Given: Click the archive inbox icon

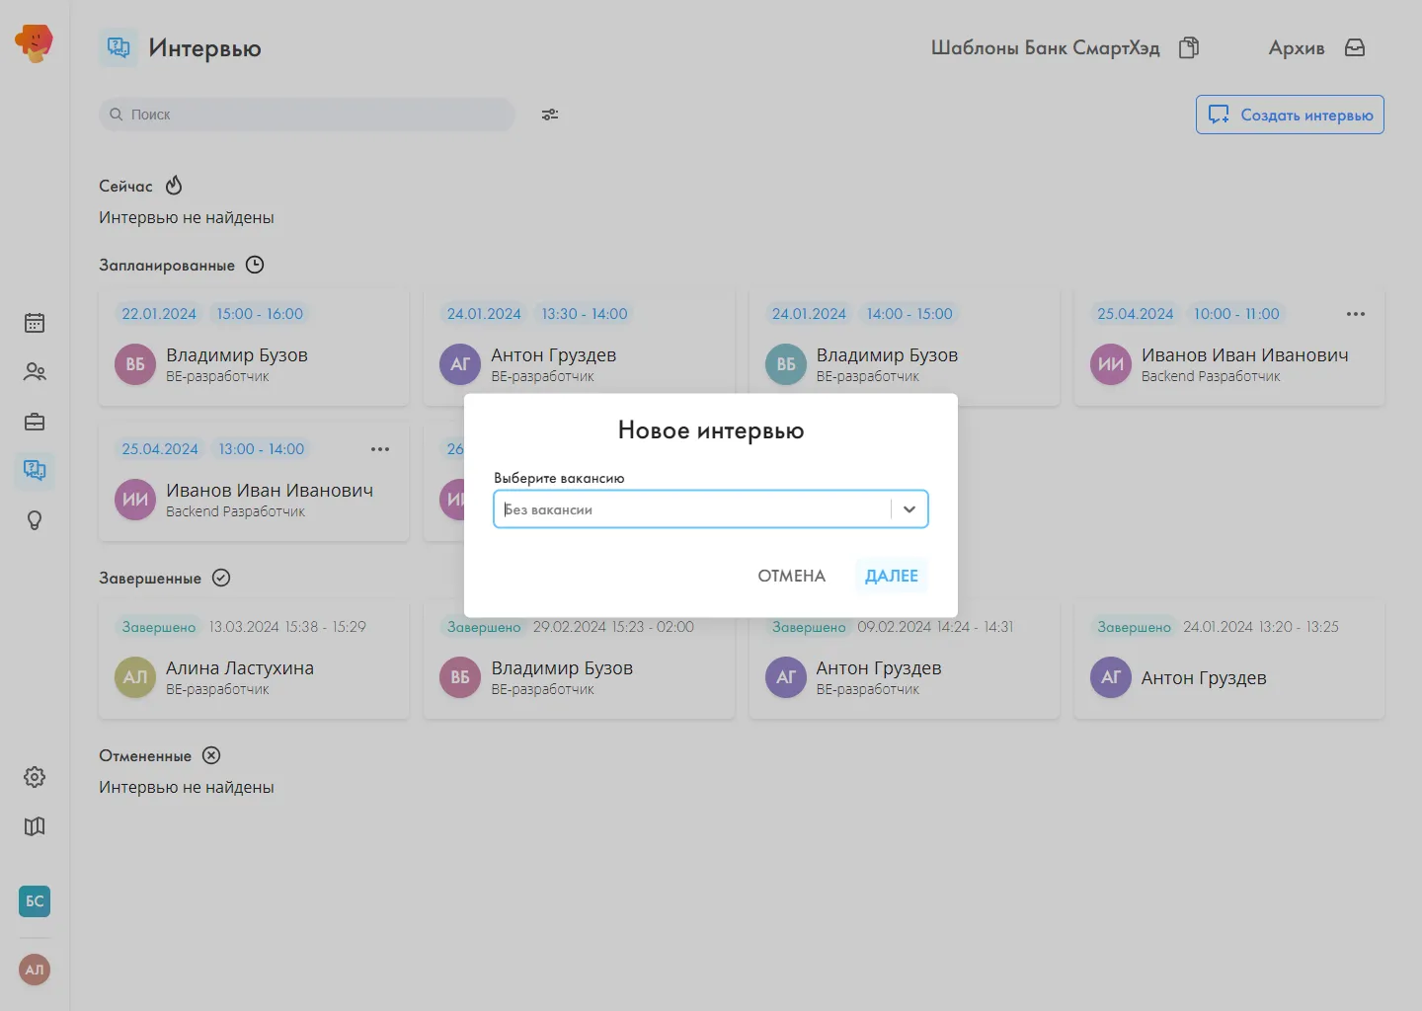Looking at the screenshot, I should pos(1355,47).
